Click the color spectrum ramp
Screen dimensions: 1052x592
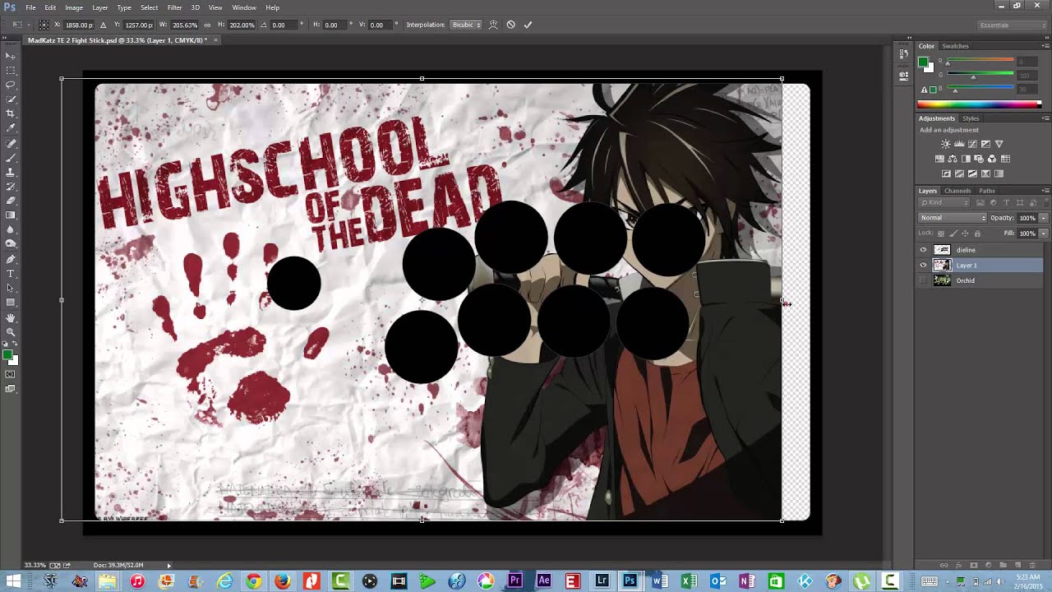(x=979, y=104)
